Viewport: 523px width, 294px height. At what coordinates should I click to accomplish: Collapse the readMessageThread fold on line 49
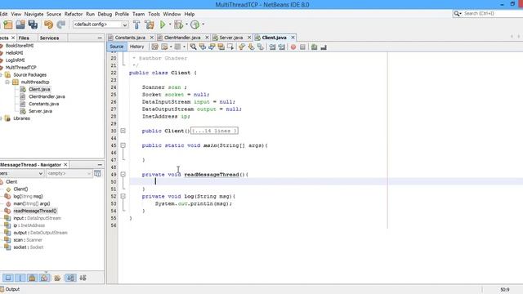click(x=123, y=174)
